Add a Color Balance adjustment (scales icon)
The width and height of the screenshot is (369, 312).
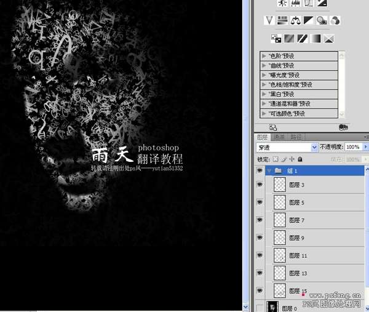296,20
